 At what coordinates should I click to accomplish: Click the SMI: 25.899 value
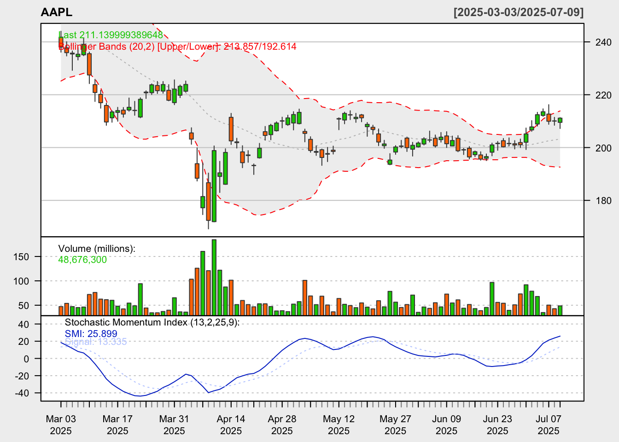click(91, 334)
